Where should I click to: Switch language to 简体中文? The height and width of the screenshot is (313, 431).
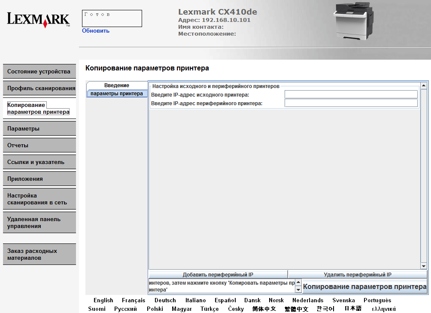click(264, 309)
